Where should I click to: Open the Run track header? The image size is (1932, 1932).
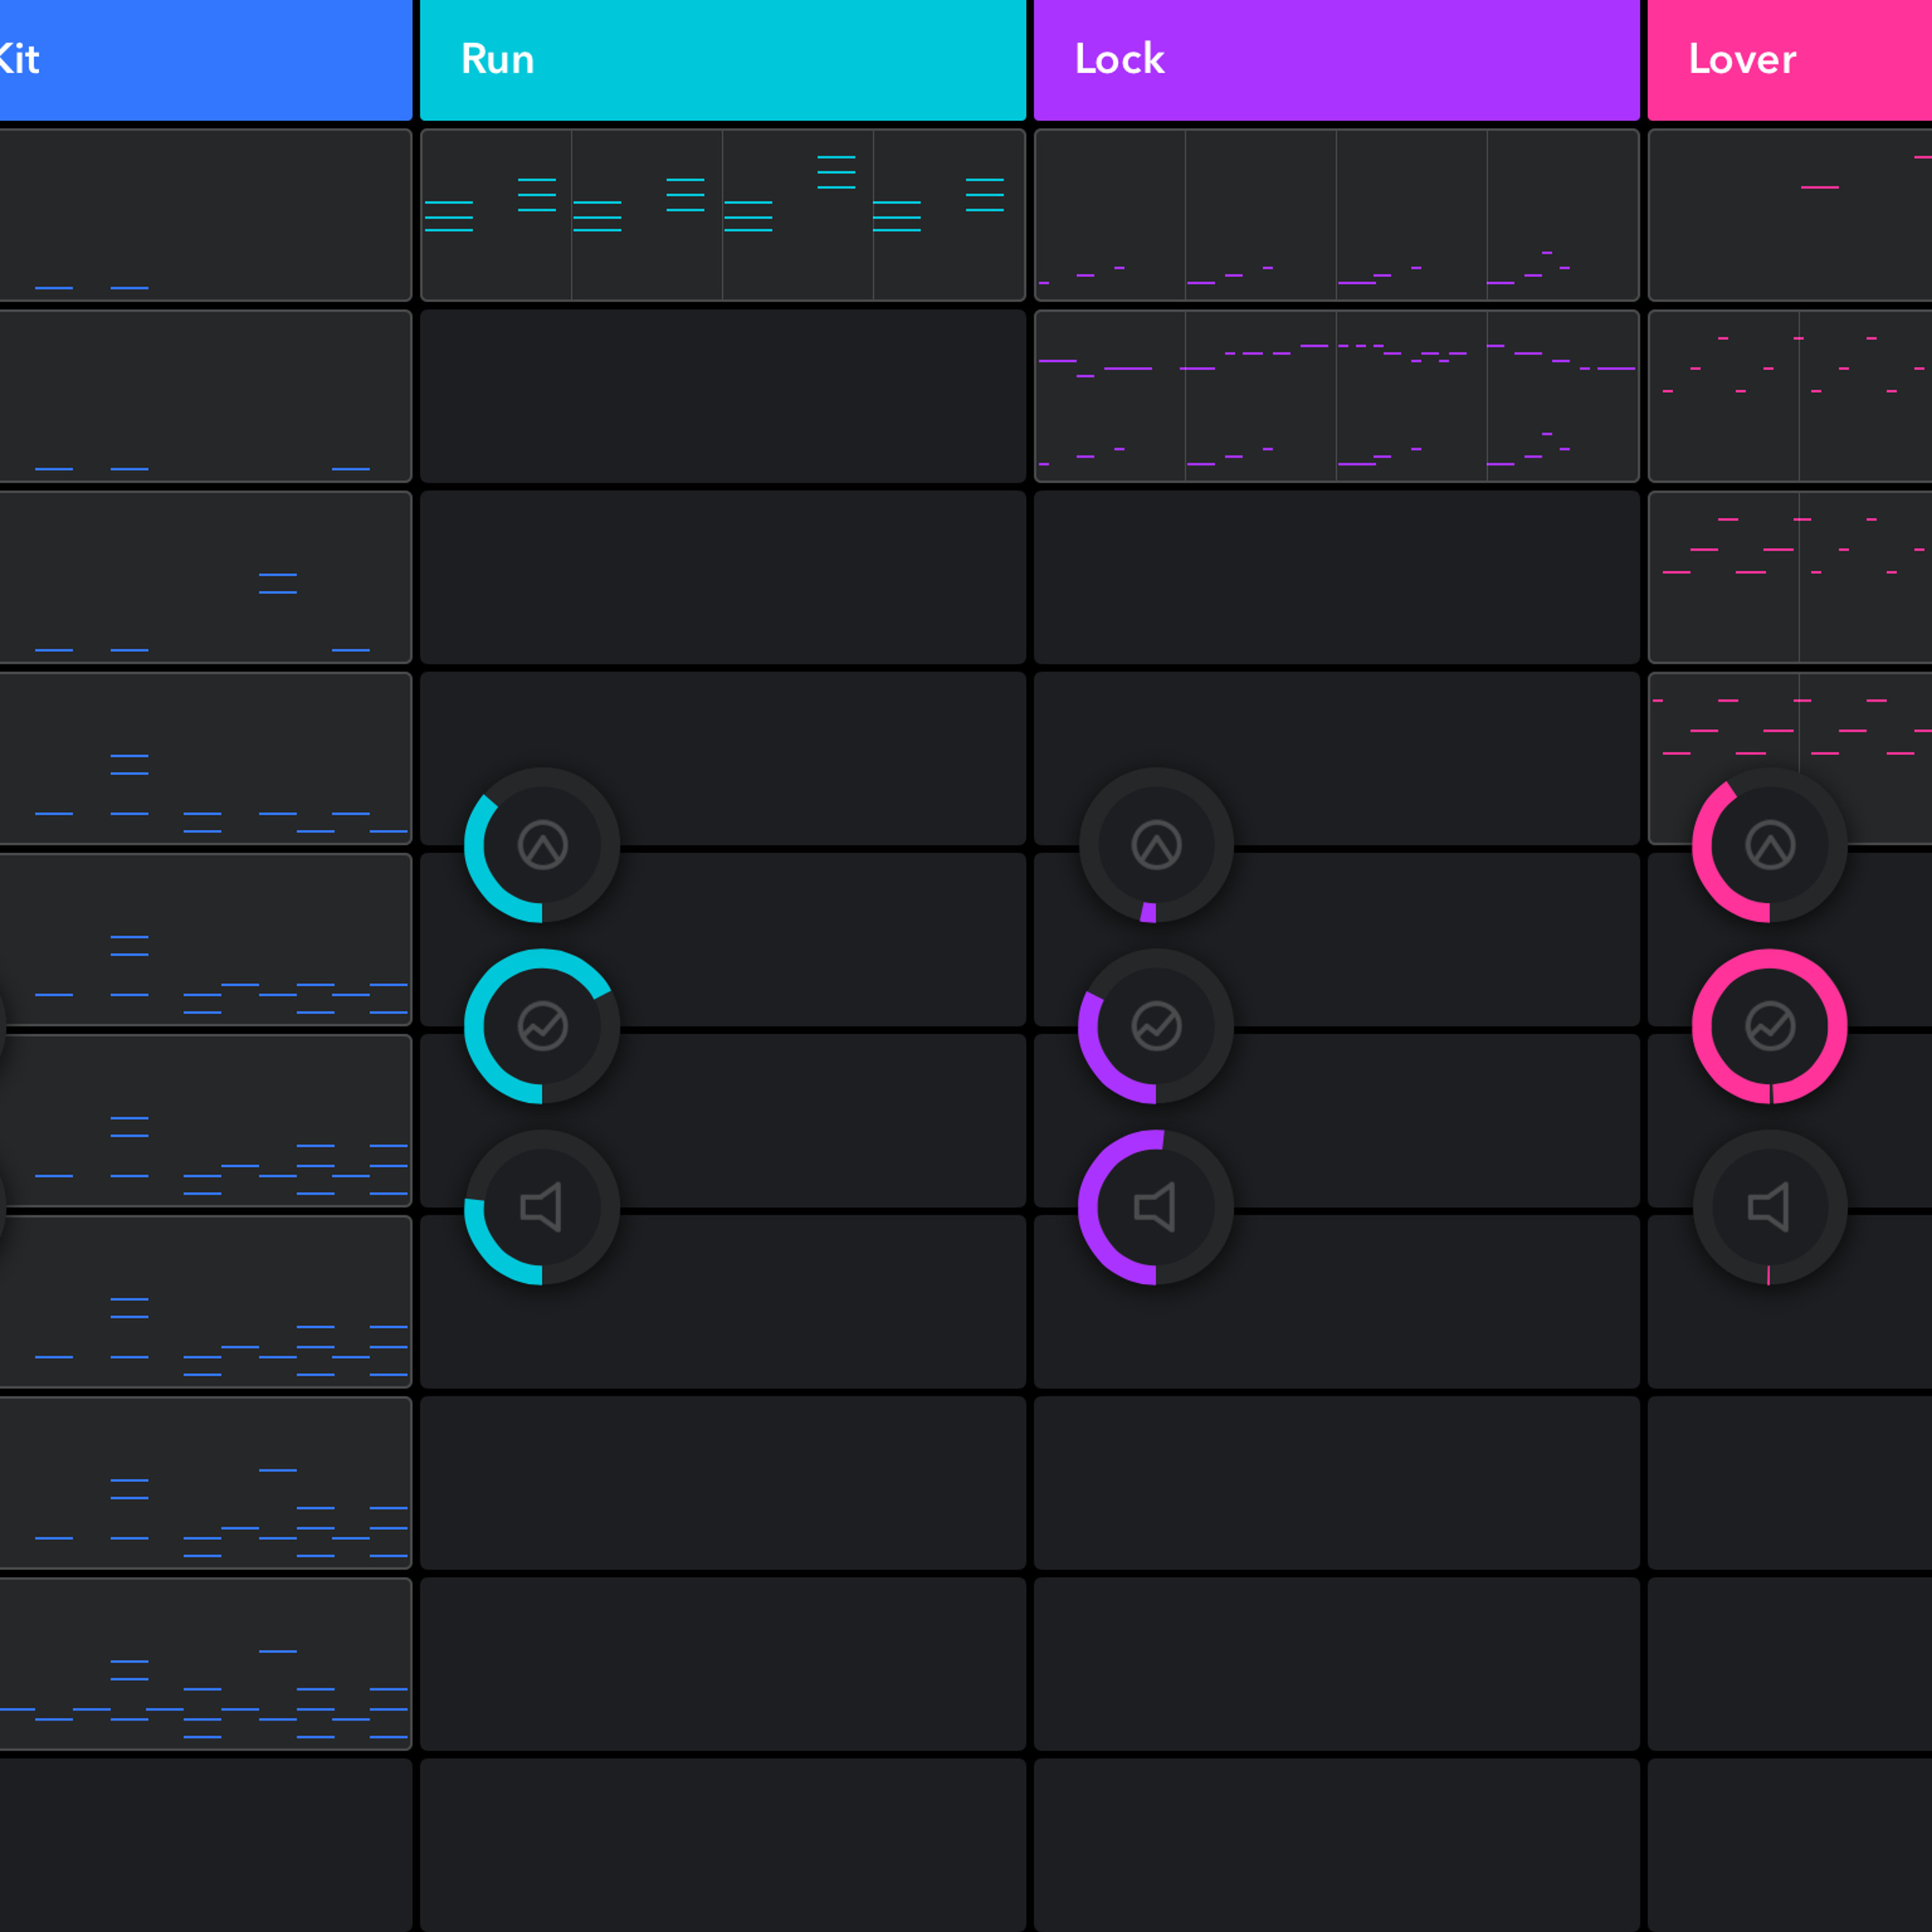723,60
